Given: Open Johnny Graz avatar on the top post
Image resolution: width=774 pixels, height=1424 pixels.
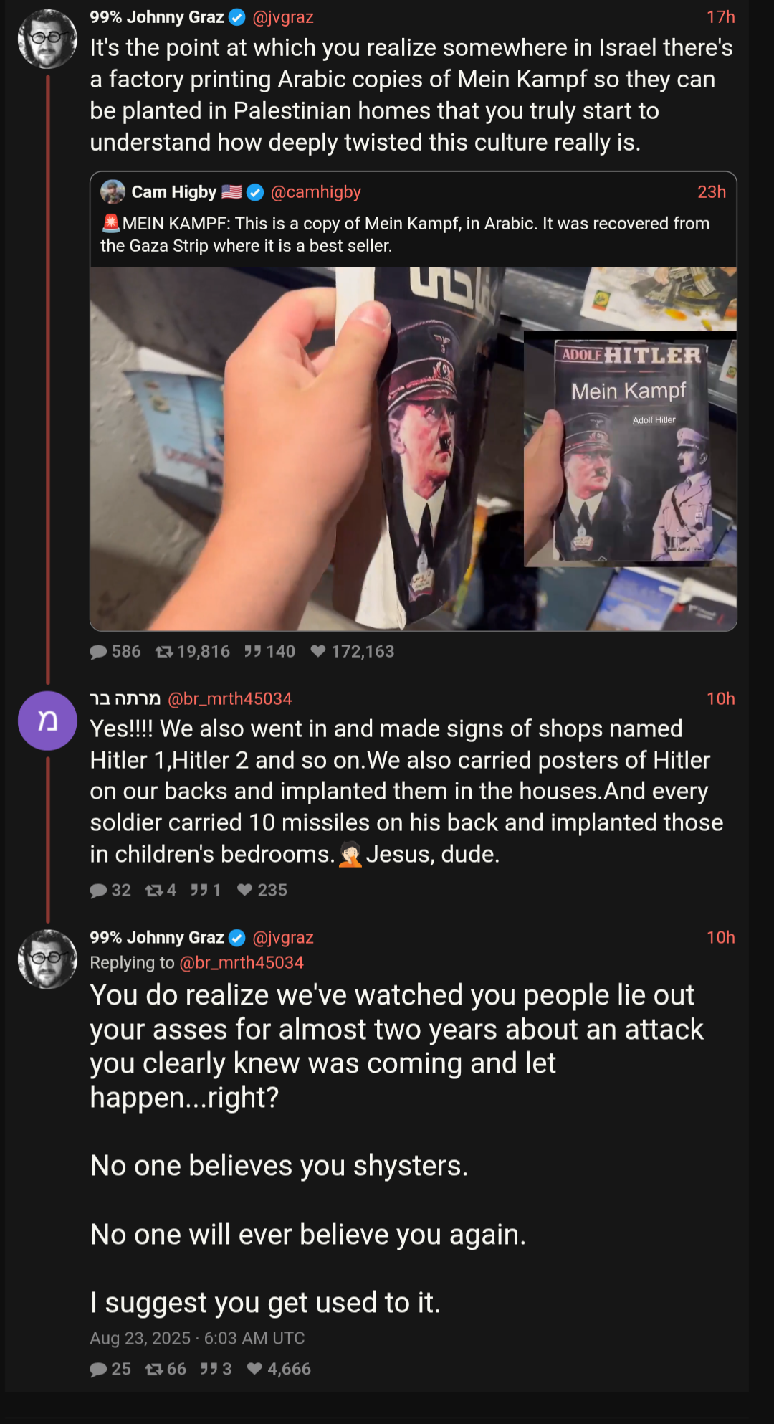Looking at the screenshot, I should (x=47, y=39).
